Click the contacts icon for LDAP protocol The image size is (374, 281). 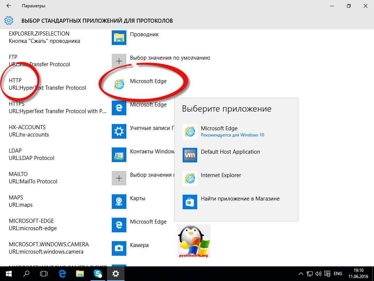click(119, 154)
